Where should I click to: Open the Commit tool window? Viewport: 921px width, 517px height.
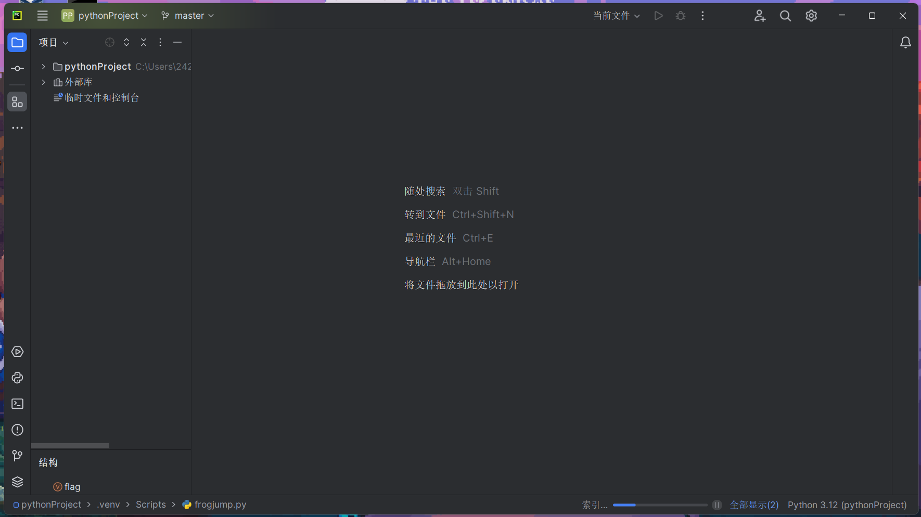[17, 69]
